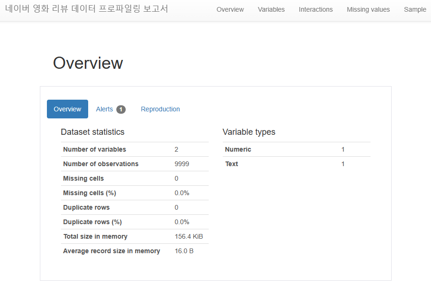Viewport: 431px width, 285px height.
Task: Select the Number of variables value 2
Action: click(176, 149)
